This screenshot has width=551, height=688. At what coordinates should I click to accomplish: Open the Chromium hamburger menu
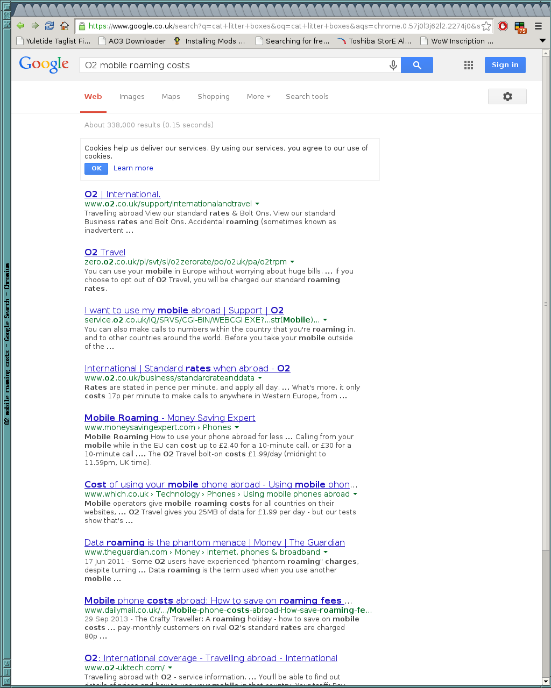pyautogui.click(x=538, y=26)
